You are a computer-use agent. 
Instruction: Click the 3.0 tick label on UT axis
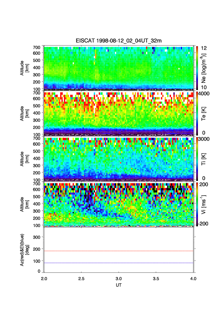pos(119,278)
